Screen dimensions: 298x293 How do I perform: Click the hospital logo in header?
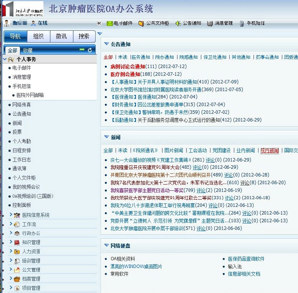click(x=23, y=9)
